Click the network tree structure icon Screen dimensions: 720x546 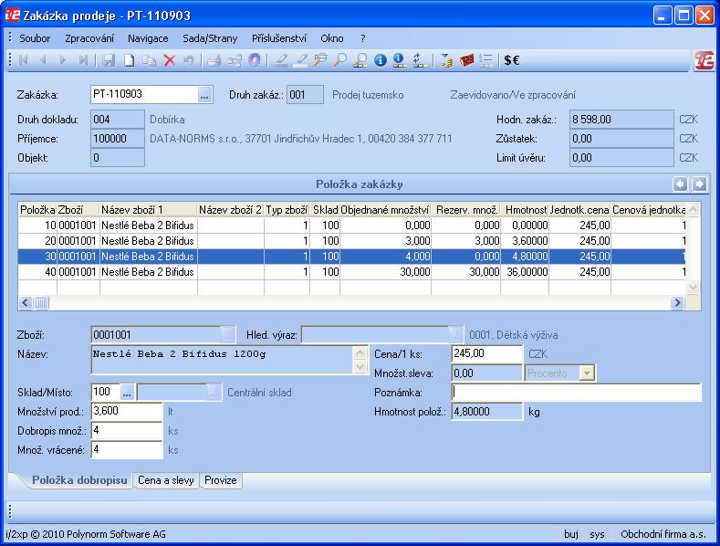coord(235,60)
